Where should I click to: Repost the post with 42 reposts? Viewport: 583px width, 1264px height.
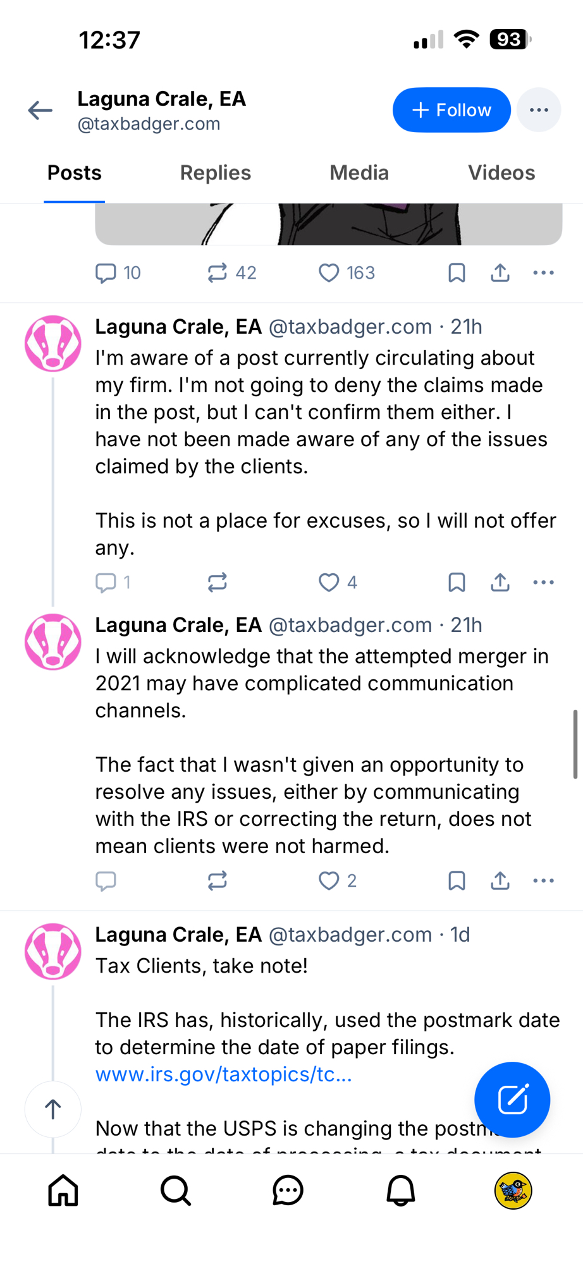tap(218, 273)
